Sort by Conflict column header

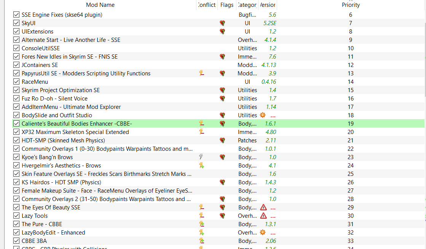(207, 5)
